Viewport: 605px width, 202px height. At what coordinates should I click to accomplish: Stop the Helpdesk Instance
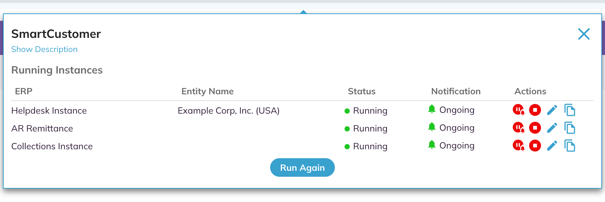pyautogui.click(x=535, y=110)
